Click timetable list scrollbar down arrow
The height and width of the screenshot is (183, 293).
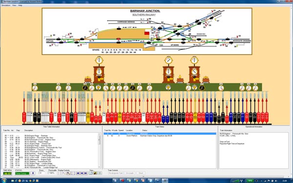click(99, 167)
